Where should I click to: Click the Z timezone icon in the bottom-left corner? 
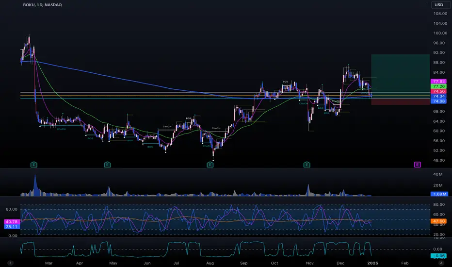click(10, 263)
